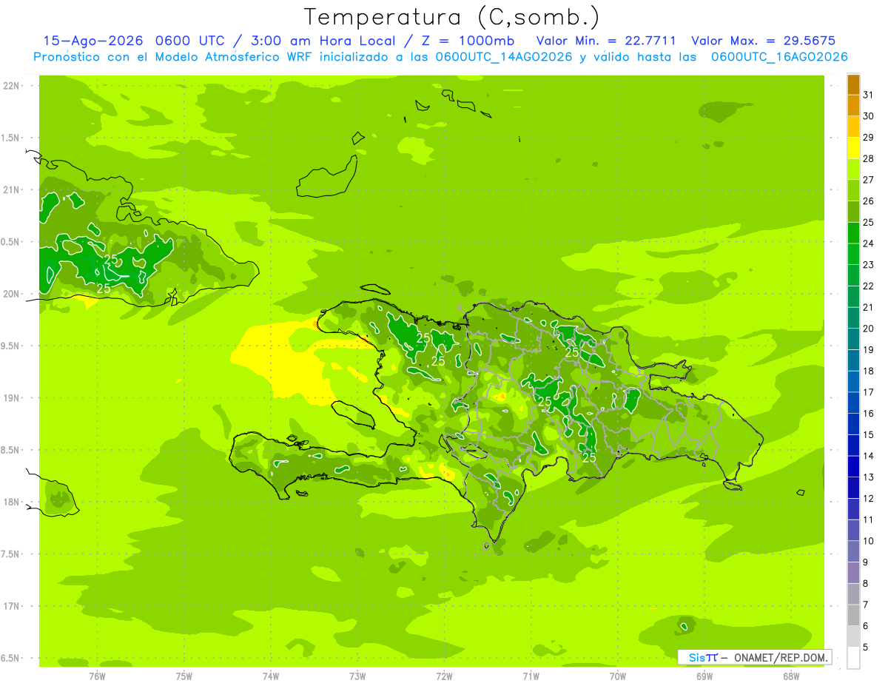Click the colorbar label 16
The image size is (888, 686).
(868, 414)
